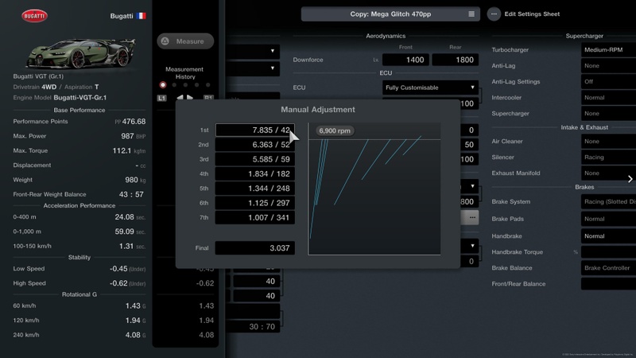This screenshot has height=358, width=636.
Task: Open the settings sheet list menu icon
Action: [471, 14]
